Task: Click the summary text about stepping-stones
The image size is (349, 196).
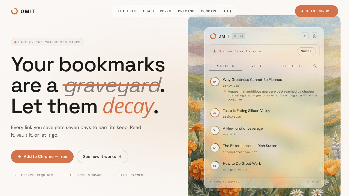Action: point(273,96)
